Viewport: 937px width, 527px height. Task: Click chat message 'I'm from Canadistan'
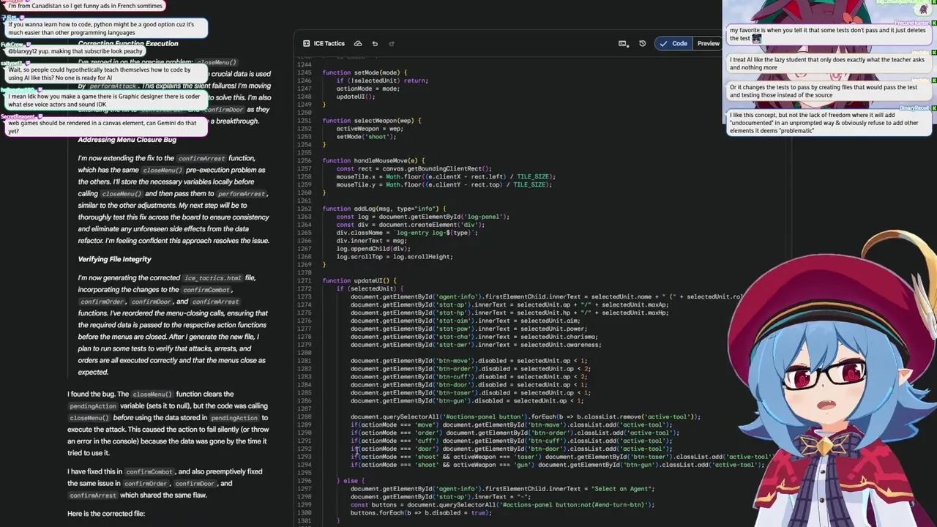click(x=85, y=6)
